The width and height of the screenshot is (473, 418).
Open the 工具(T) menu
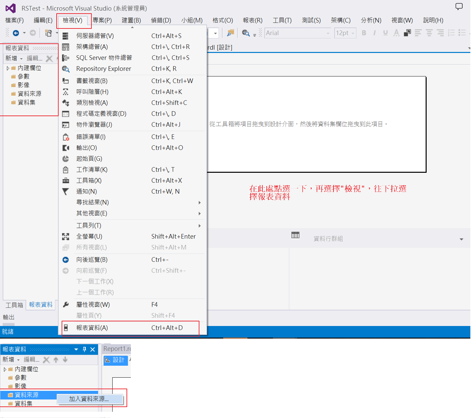point(282,20)
